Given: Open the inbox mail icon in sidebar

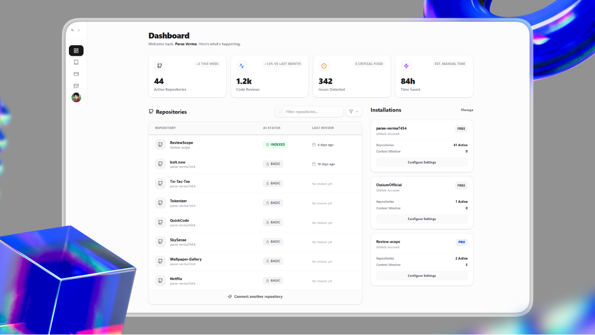Looking at the screenshot, I should tap(76, 85).
